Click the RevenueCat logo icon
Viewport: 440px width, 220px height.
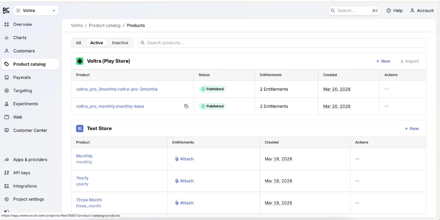click(6, 10)
